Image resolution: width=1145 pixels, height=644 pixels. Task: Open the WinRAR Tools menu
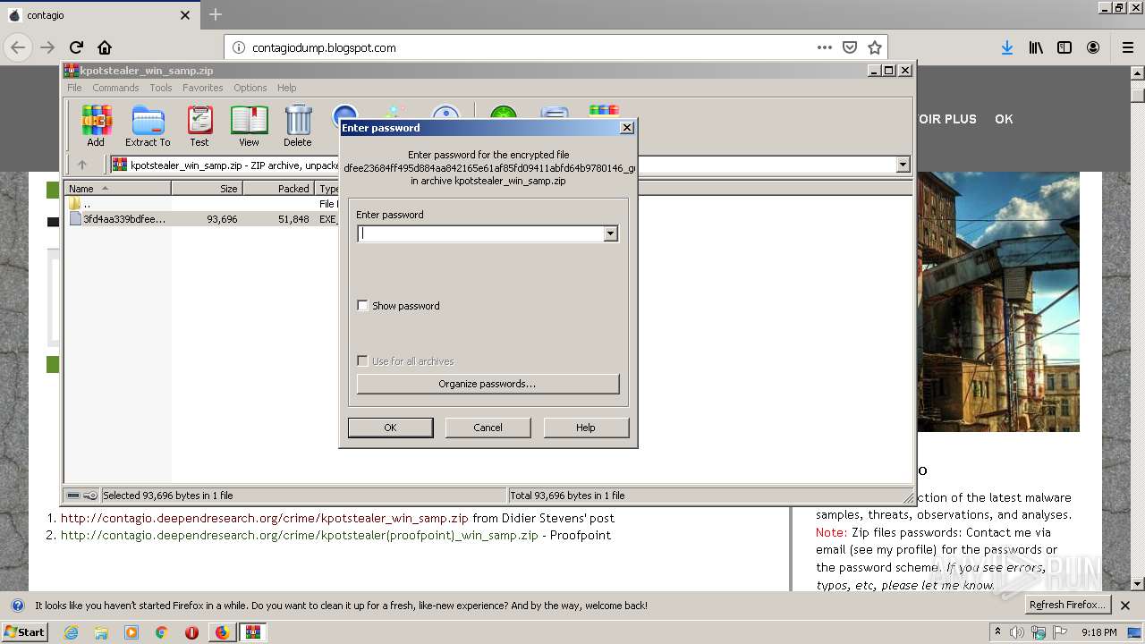tap(161, 88)
